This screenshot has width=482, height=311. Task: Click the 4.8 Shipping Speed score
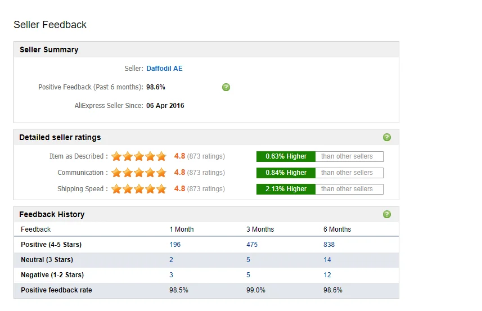pos(179,189)
